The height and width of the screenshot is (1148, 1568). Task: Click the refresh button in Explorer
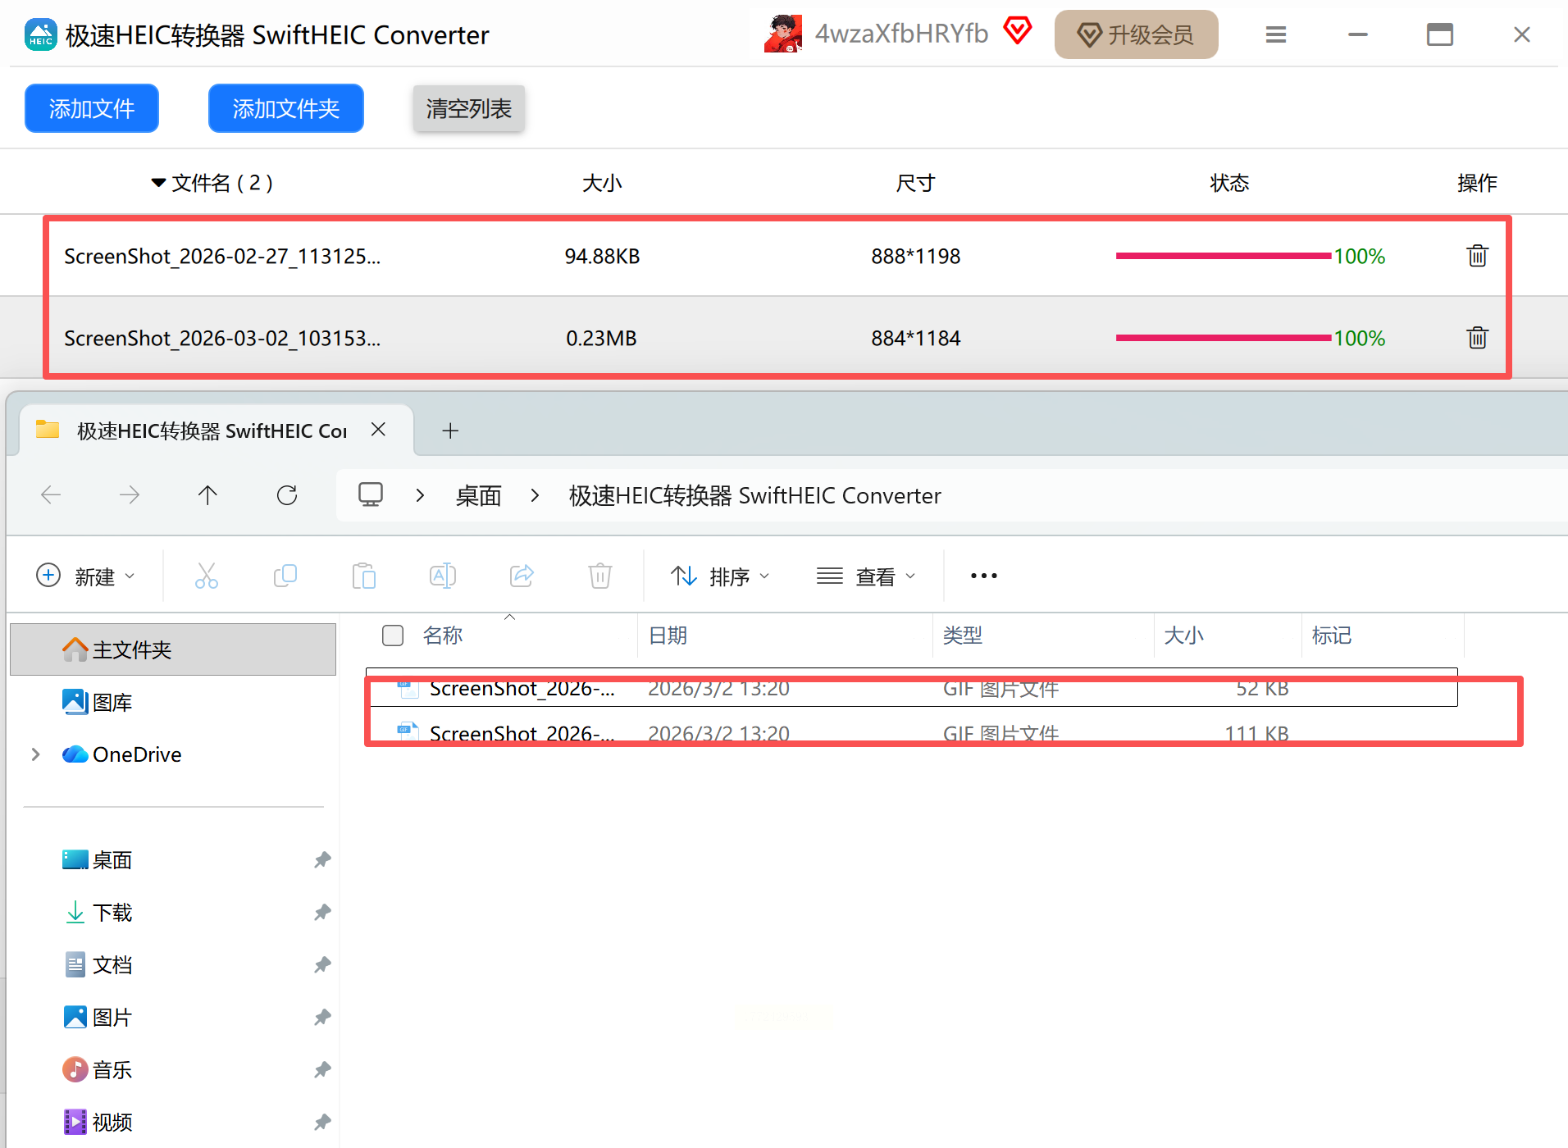click(x=286, y=495)
